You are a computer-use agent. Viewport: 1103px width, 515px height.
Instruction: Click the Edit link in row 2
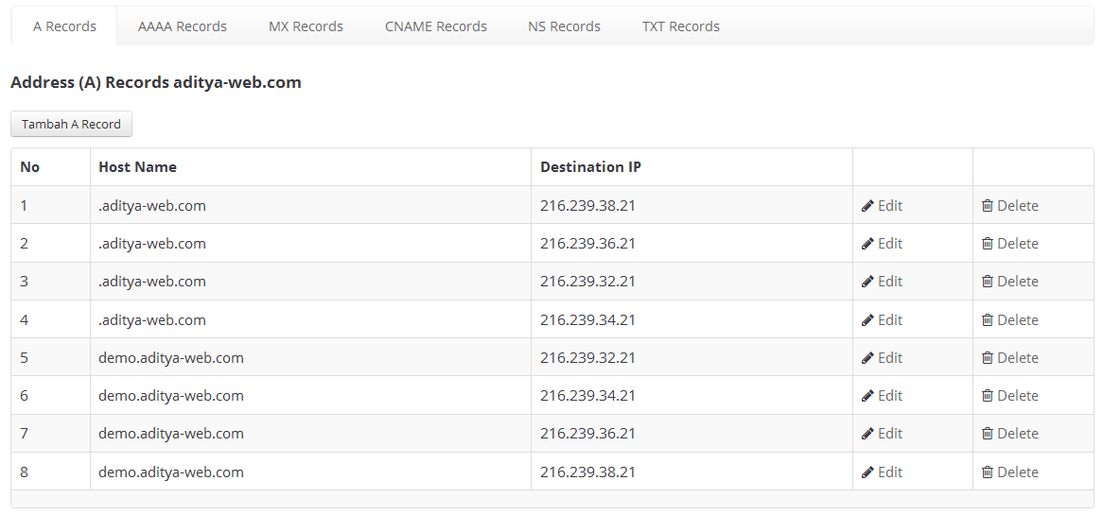click(x=889, y=244)
